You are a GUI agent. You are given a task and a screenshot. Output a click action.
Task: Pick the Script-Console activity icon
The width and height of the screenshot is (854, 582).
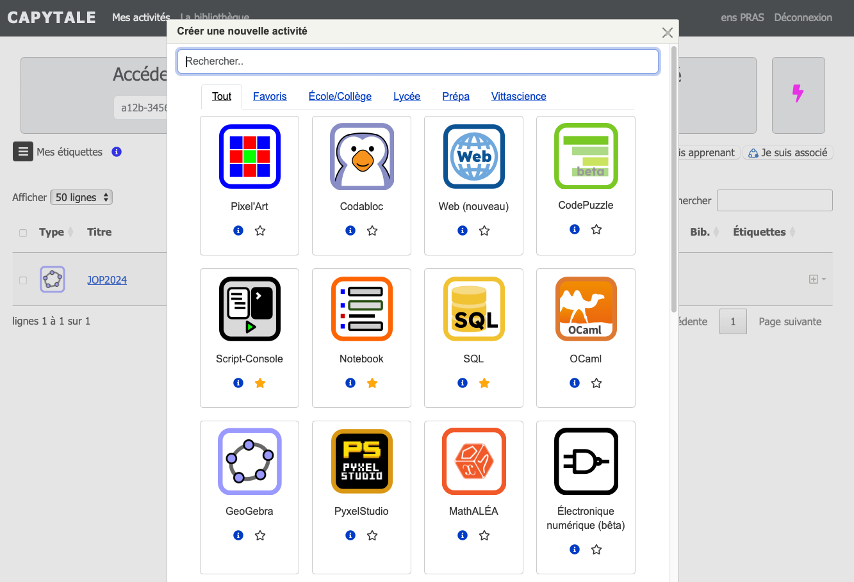(x=249, y=309)
